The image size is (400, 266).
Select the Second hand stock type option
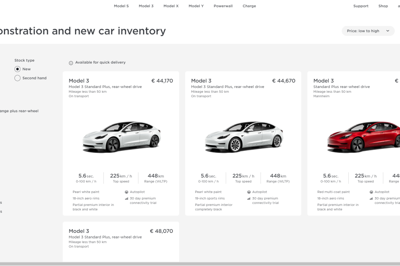[x=17, y=78]
